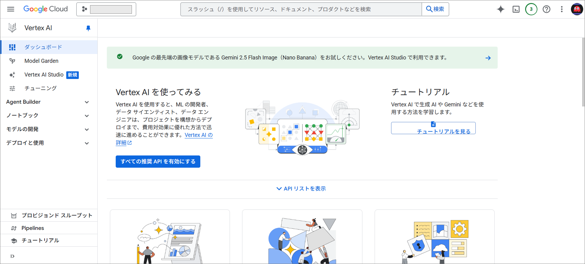Open the three-dot settings menu
585x264 pixels.
562,9
